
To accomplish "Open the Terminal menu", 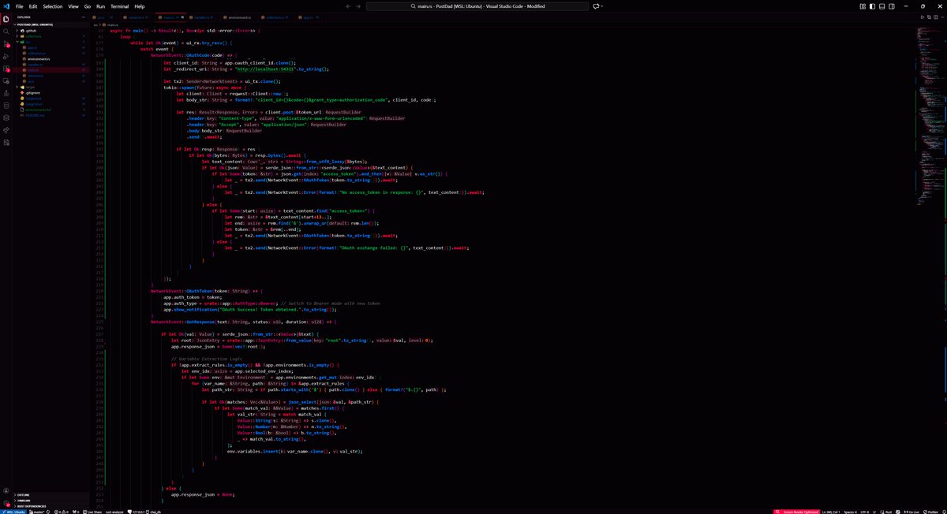I will pyautogui.click(x=120, y=6).
